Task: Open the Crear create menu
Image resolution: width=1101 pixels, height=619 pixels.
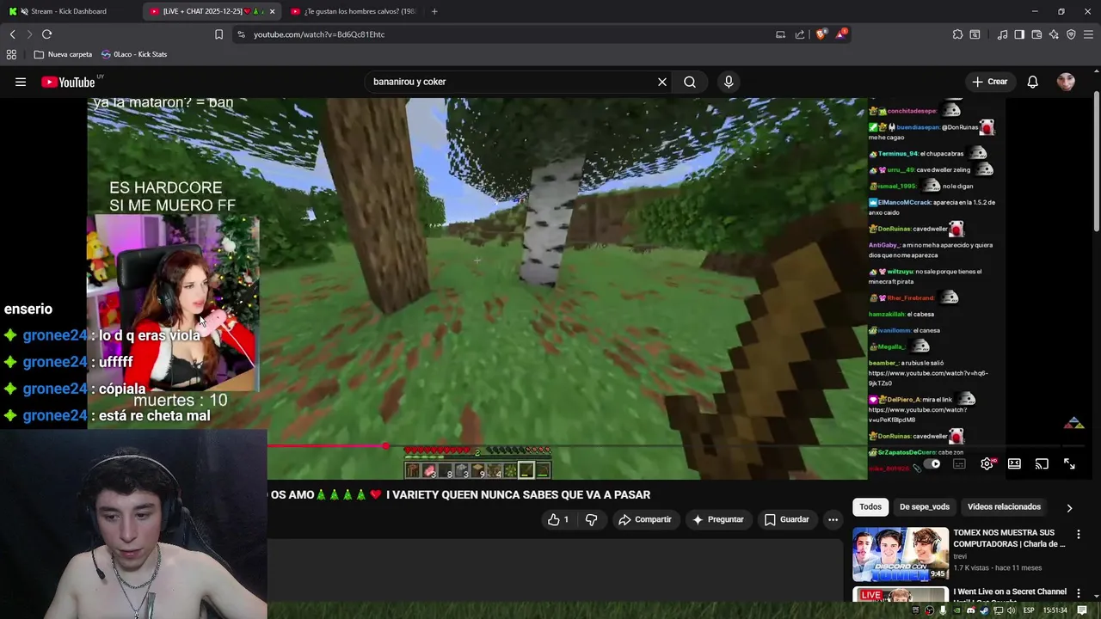Action: [x=989, y=82]
